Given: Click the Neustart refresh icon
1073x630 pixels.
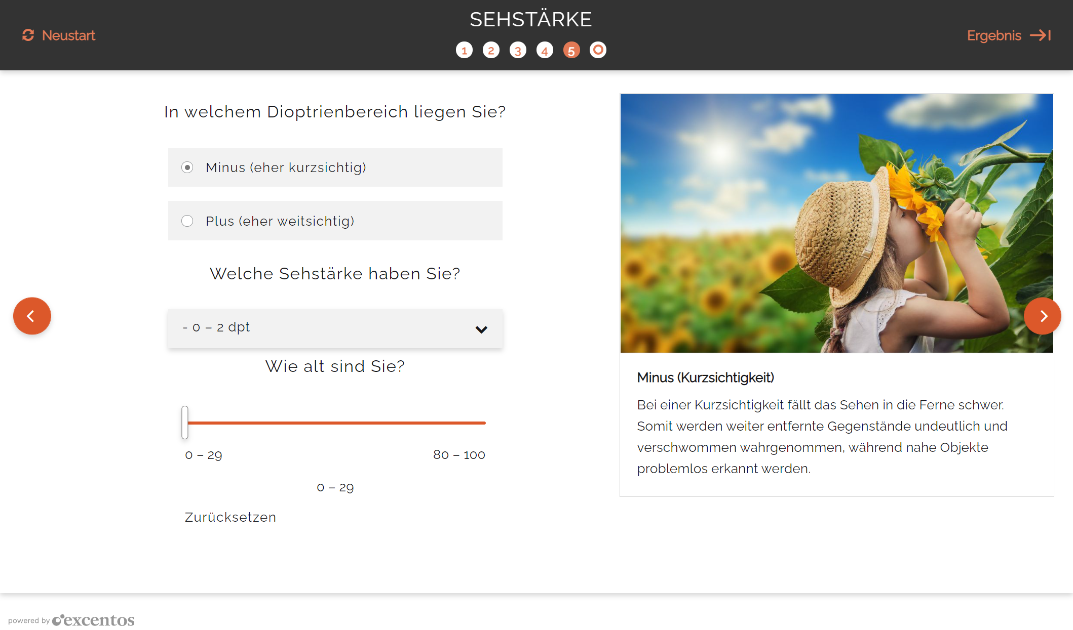Looking at the screenshot, I should [28, 35].
